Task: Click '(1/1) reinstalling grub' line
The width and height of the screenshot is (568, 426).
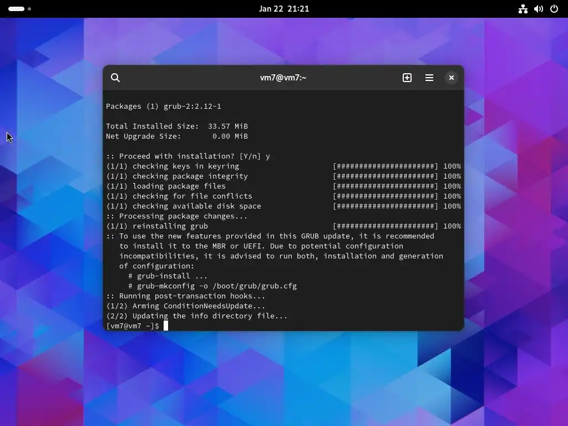Action: click(157, 226)
